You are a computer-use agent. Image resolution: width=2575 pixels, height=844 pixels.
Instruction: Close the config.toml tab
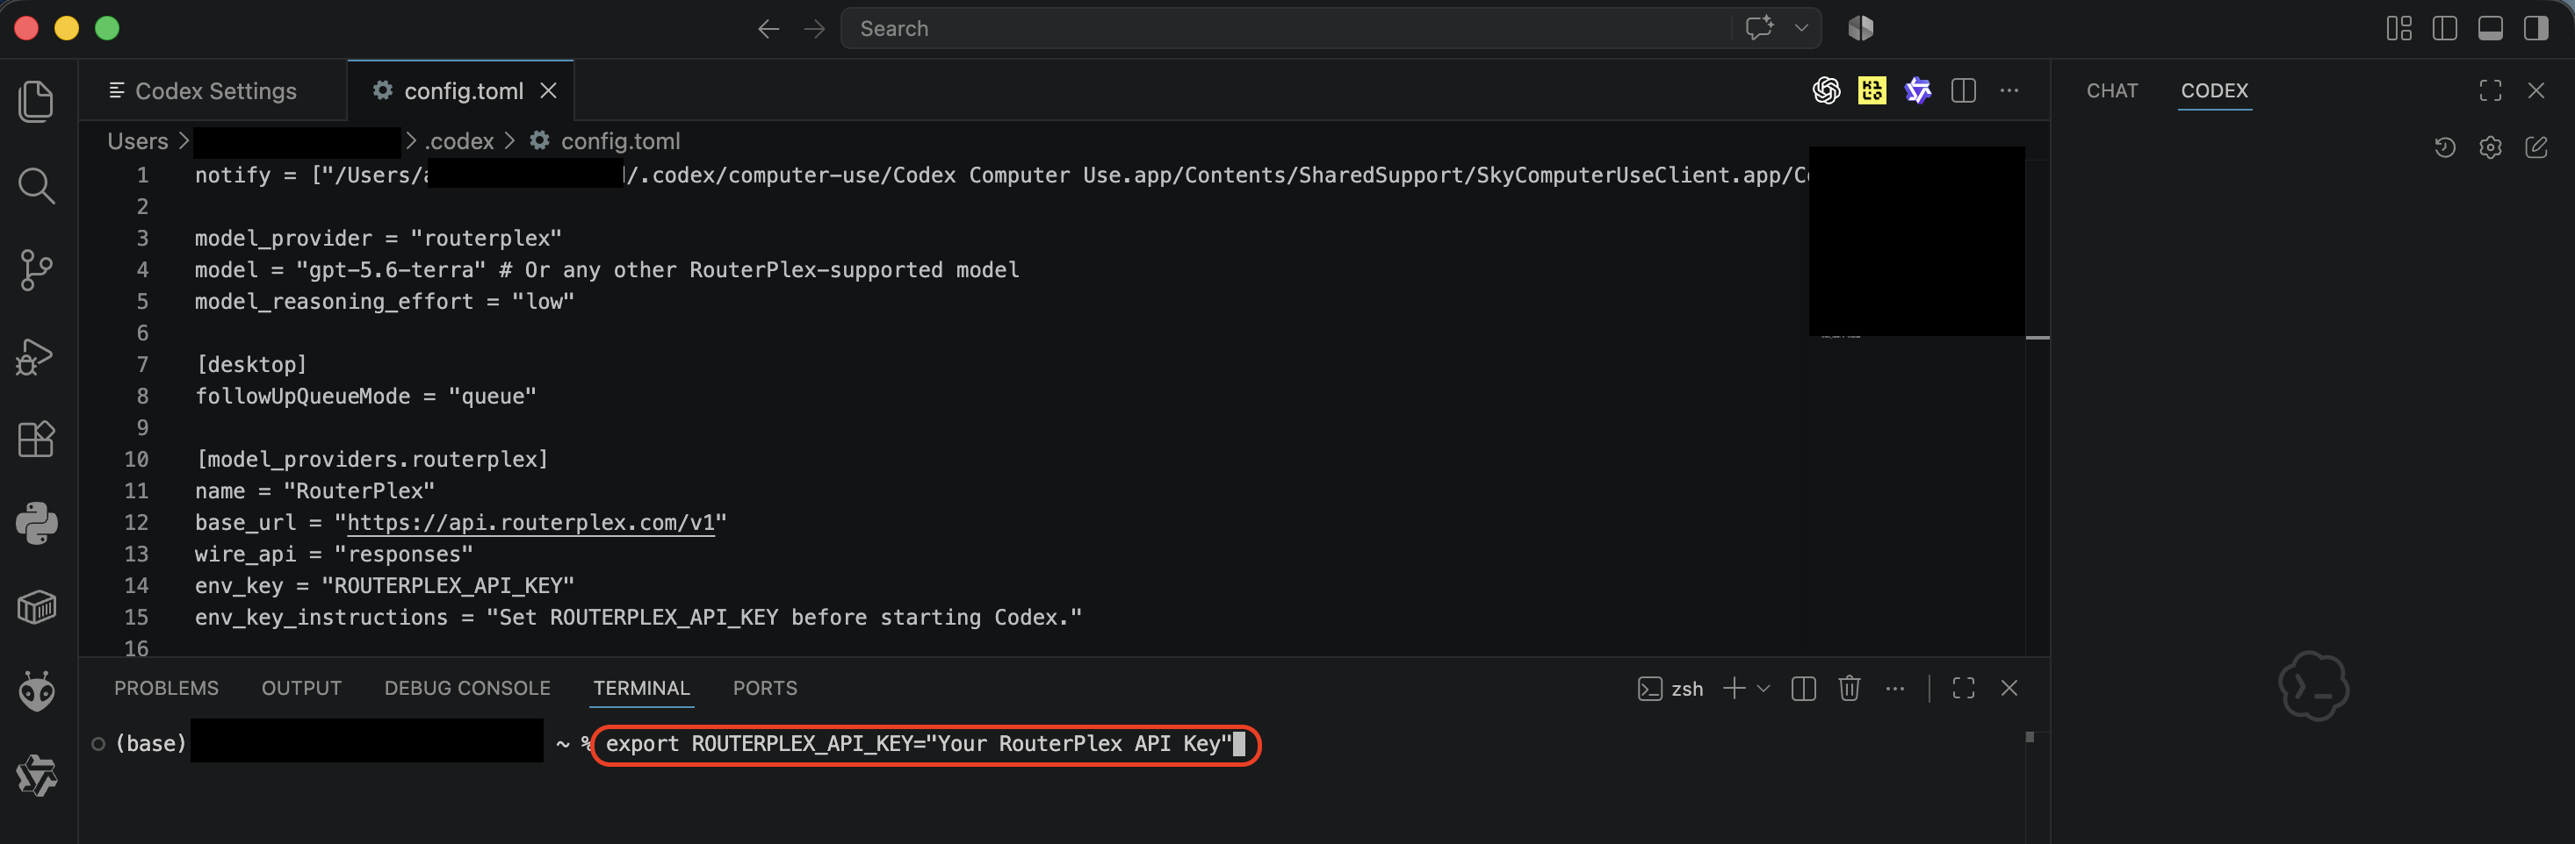[548, 91]
